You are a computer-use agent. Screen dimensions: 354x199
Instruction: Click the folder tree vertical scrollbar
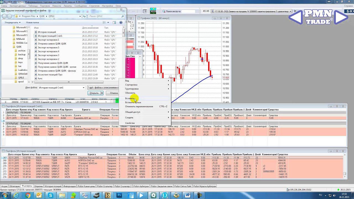[29, 54]
